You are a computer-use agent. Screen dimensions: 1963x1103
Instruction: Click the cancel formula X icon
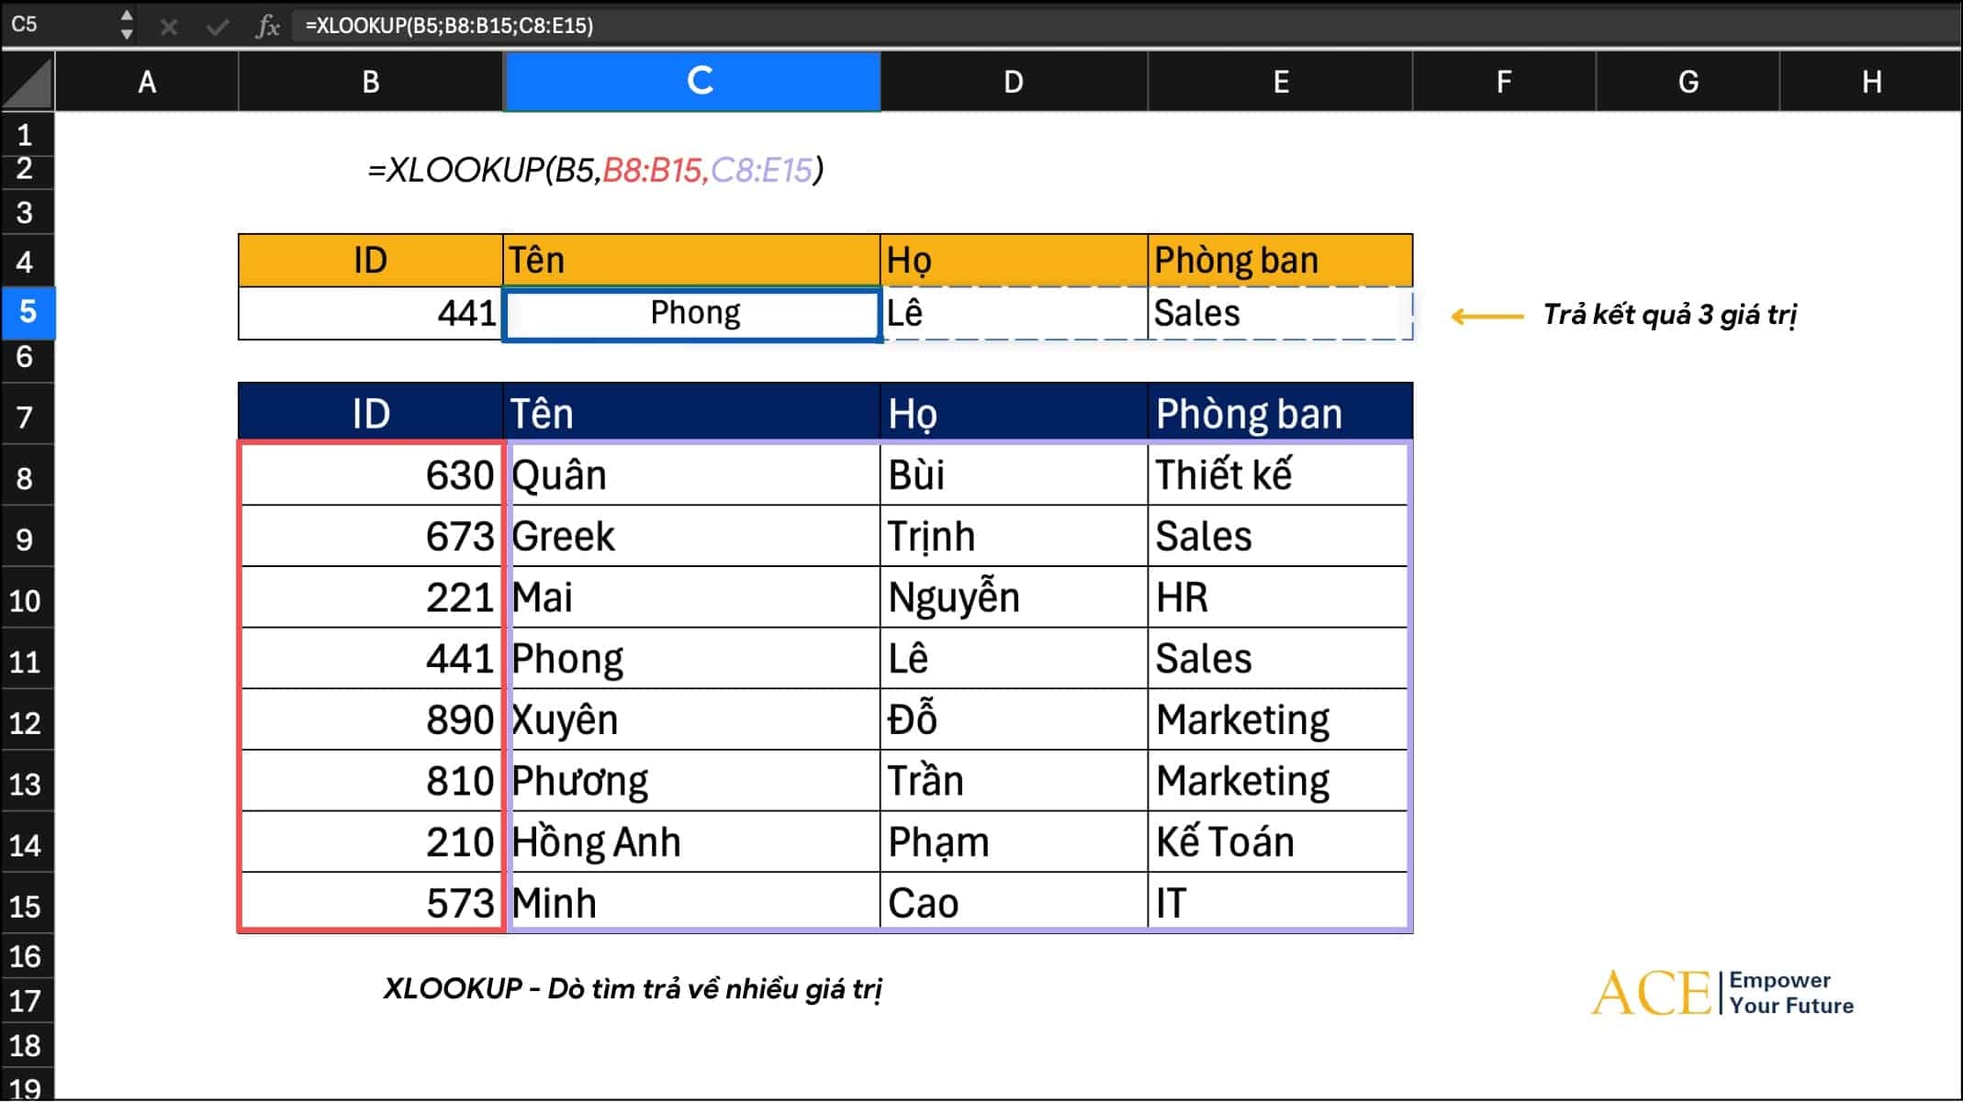(169, 26)
